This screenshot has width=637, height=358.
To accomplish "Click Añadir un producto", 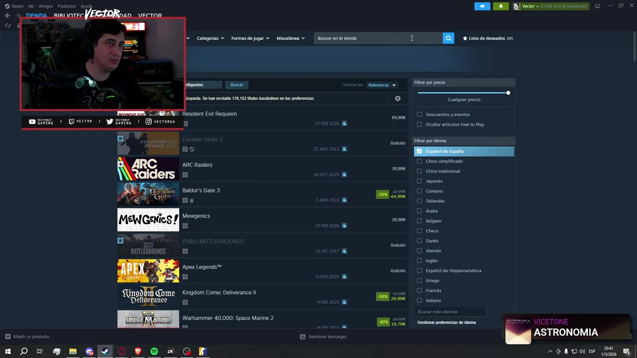I will [31, 337].
